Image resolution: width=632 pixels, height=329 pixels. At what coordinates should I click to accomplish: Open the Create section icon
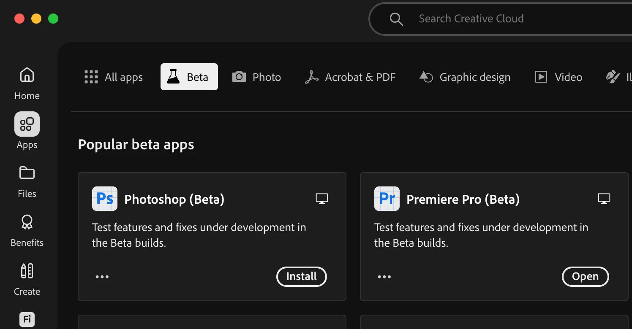click(x=27, y=271)
